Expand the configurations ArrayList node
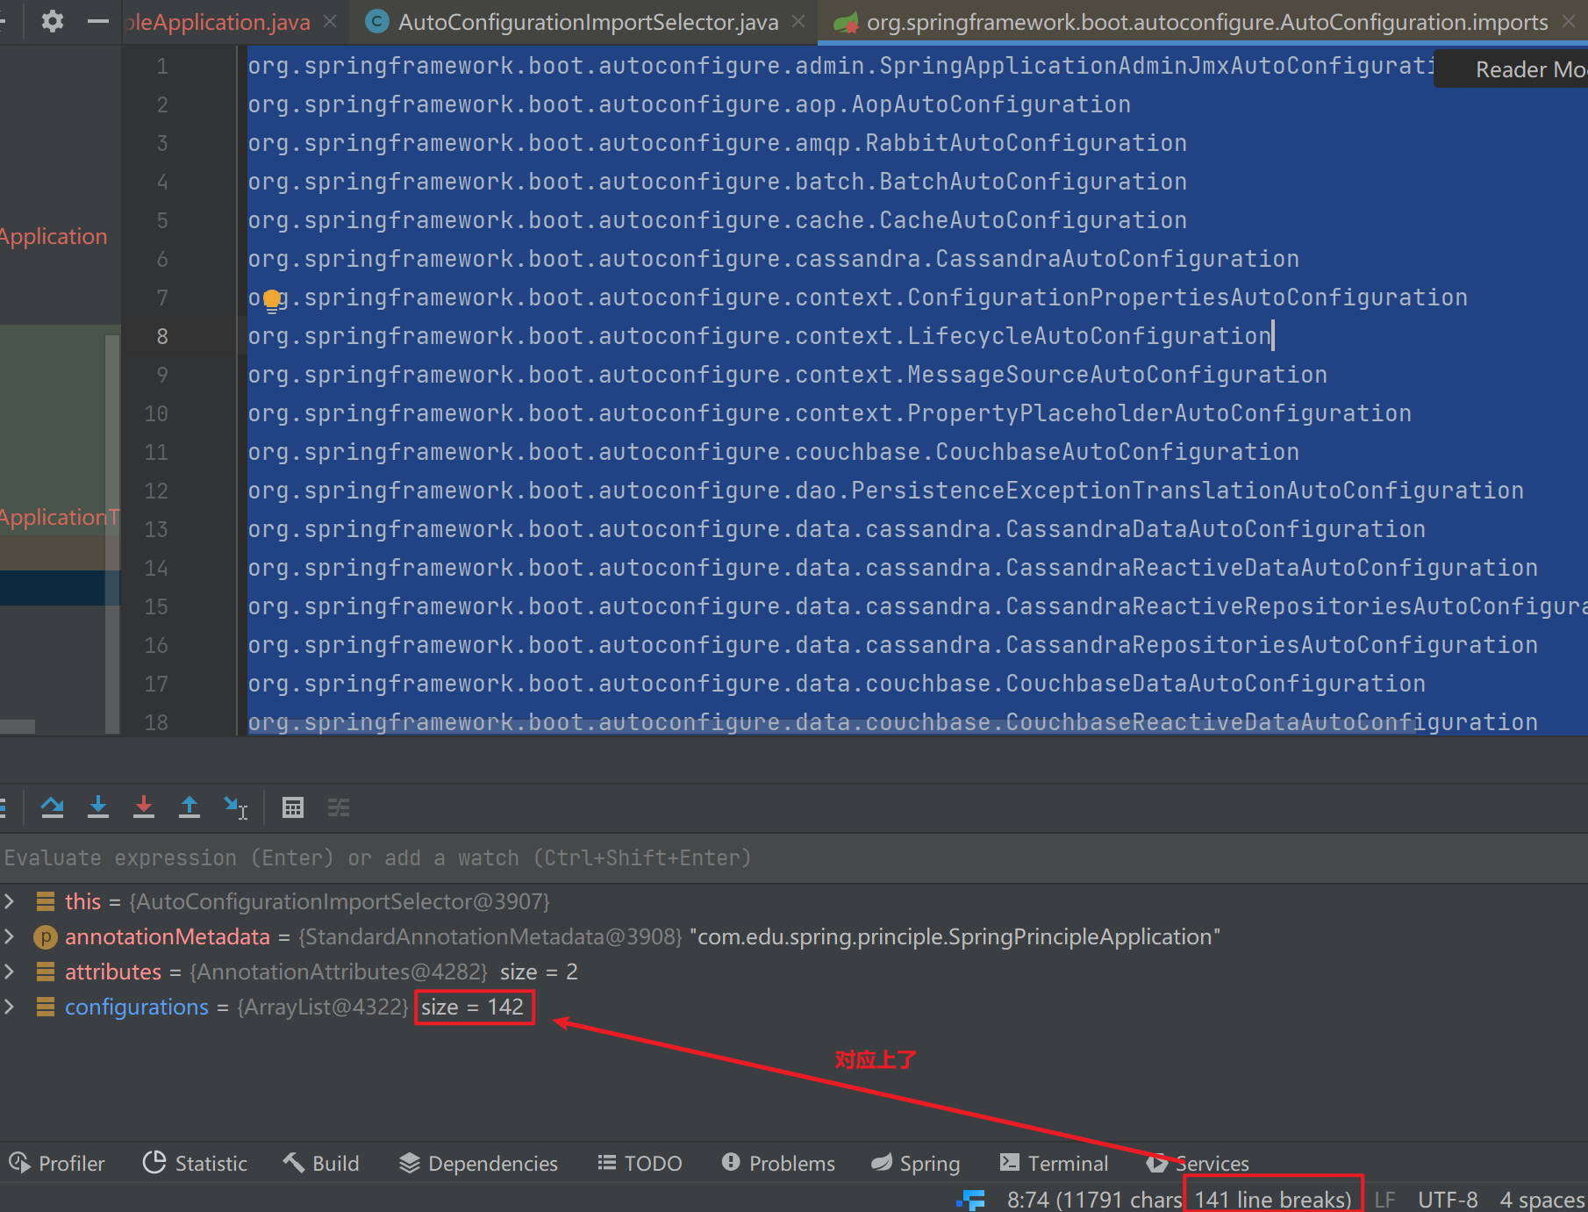1588x1212 pixels. [x=10, y=1007]
